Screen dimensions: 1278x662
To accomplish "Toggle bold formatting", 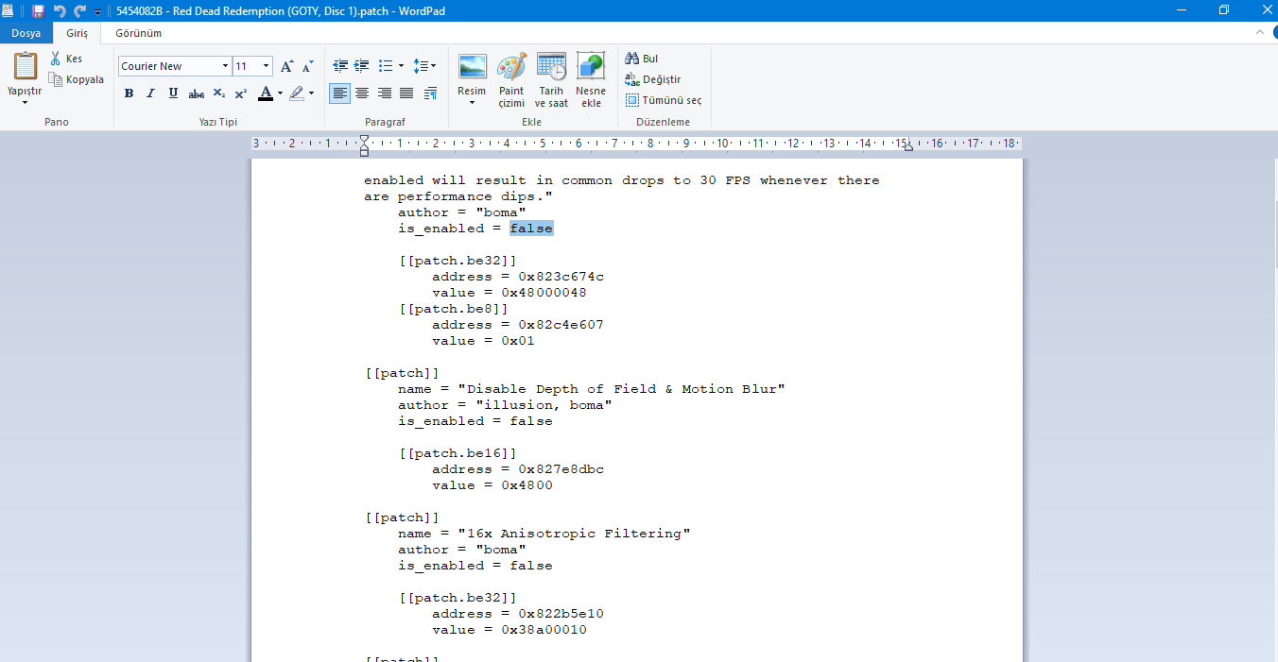I will 129,93.
